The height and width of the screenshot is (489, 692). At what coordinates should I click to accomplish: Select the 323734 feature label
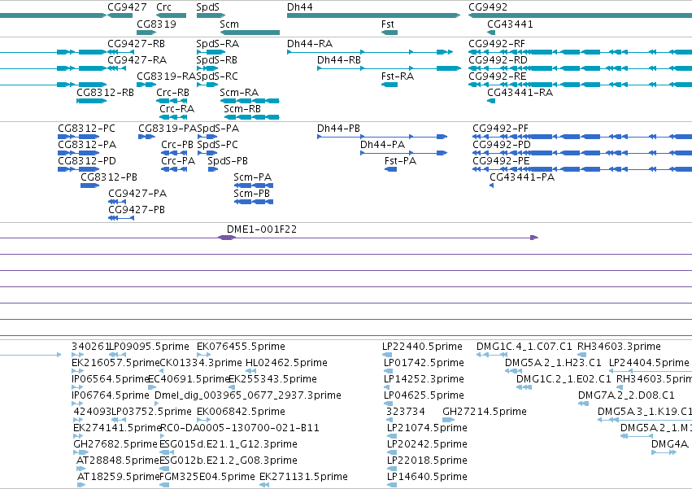click(406, 412)
